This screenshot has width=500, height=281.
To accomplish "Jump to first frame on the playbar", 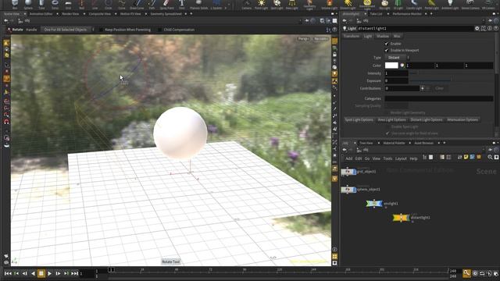I will coord(8,273).
